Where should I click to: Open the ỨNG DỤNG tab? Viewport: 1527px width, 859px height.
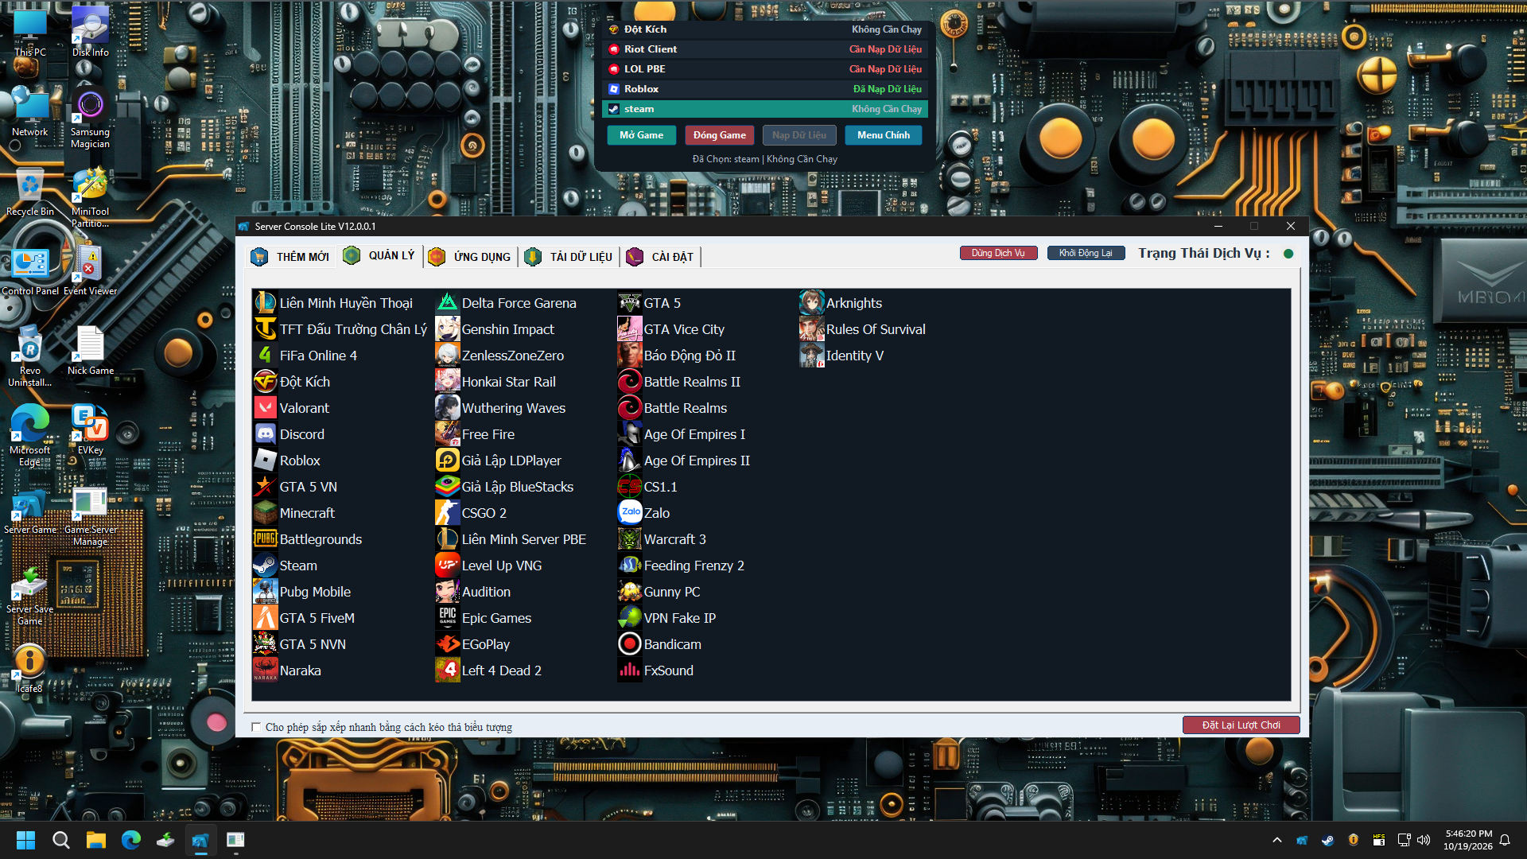point(470,256)
